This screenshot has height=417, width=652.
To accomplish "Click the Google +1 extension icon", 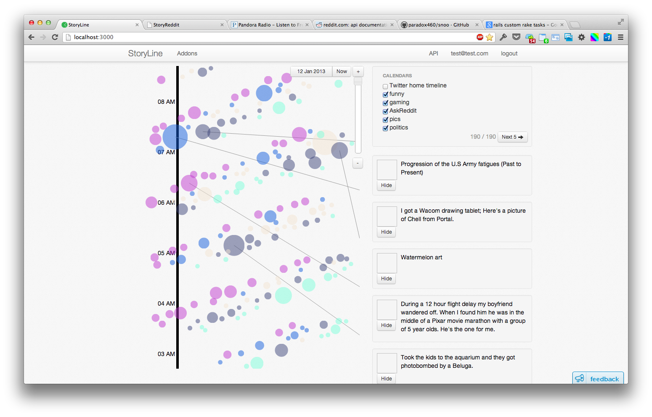I will [x=607, y=37].
